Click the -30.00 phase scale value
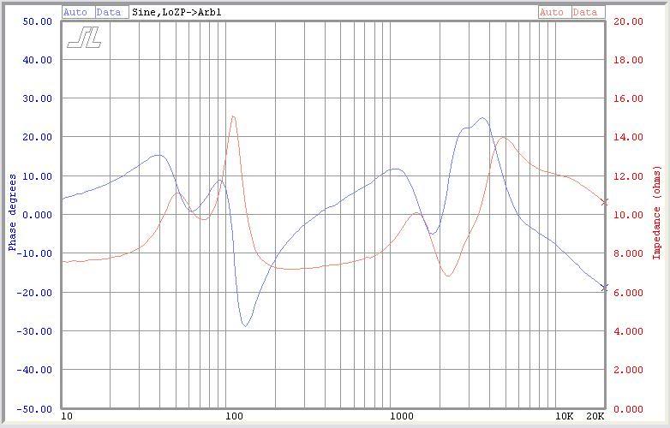 tap(34, 331)
